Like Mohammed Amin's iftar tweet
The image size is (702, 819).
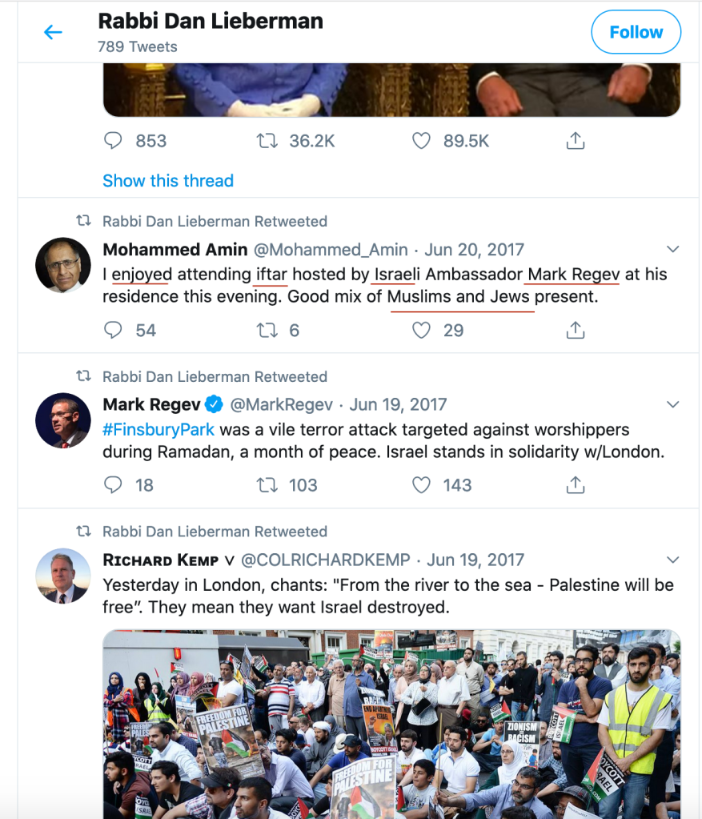coord(421,330)
